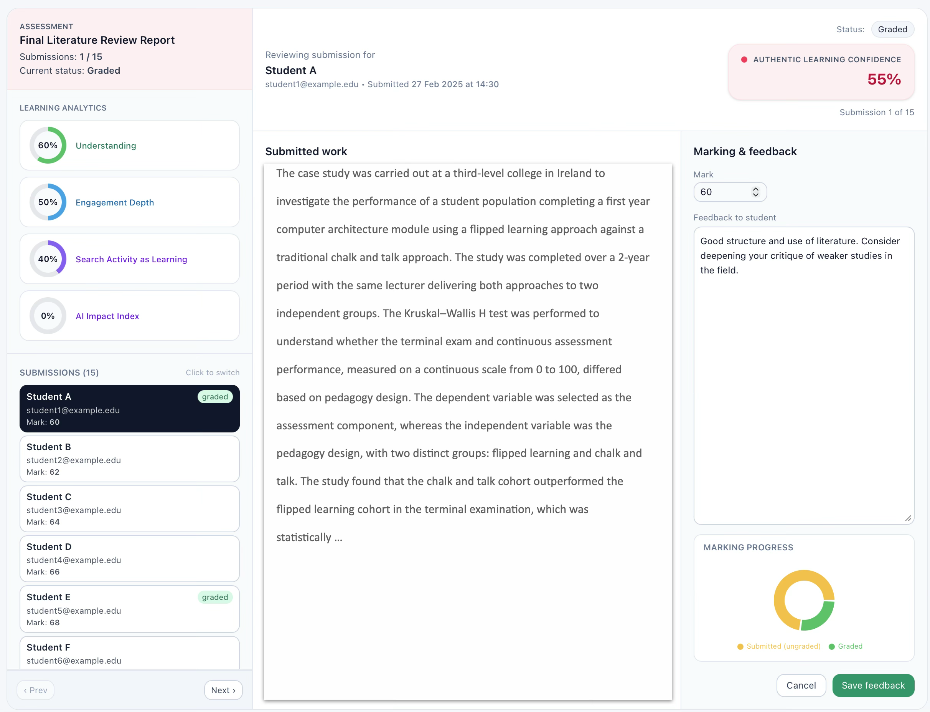
Task: Cancel the feedback changes
Action: point(801,685)
